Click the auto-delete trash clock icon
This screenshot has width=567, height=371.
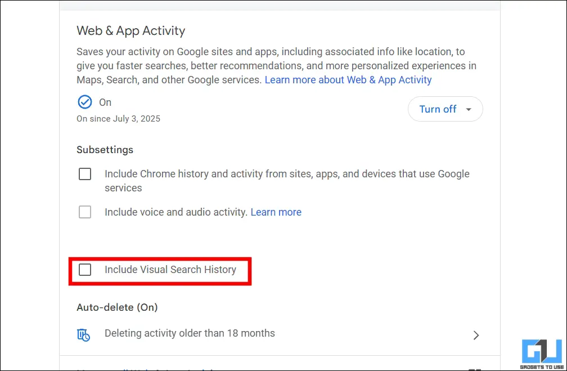coord(84,334)
